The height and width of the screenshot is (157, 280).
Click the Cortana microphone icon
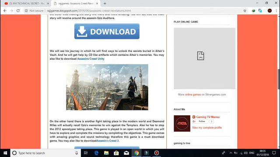pos(77,153)
